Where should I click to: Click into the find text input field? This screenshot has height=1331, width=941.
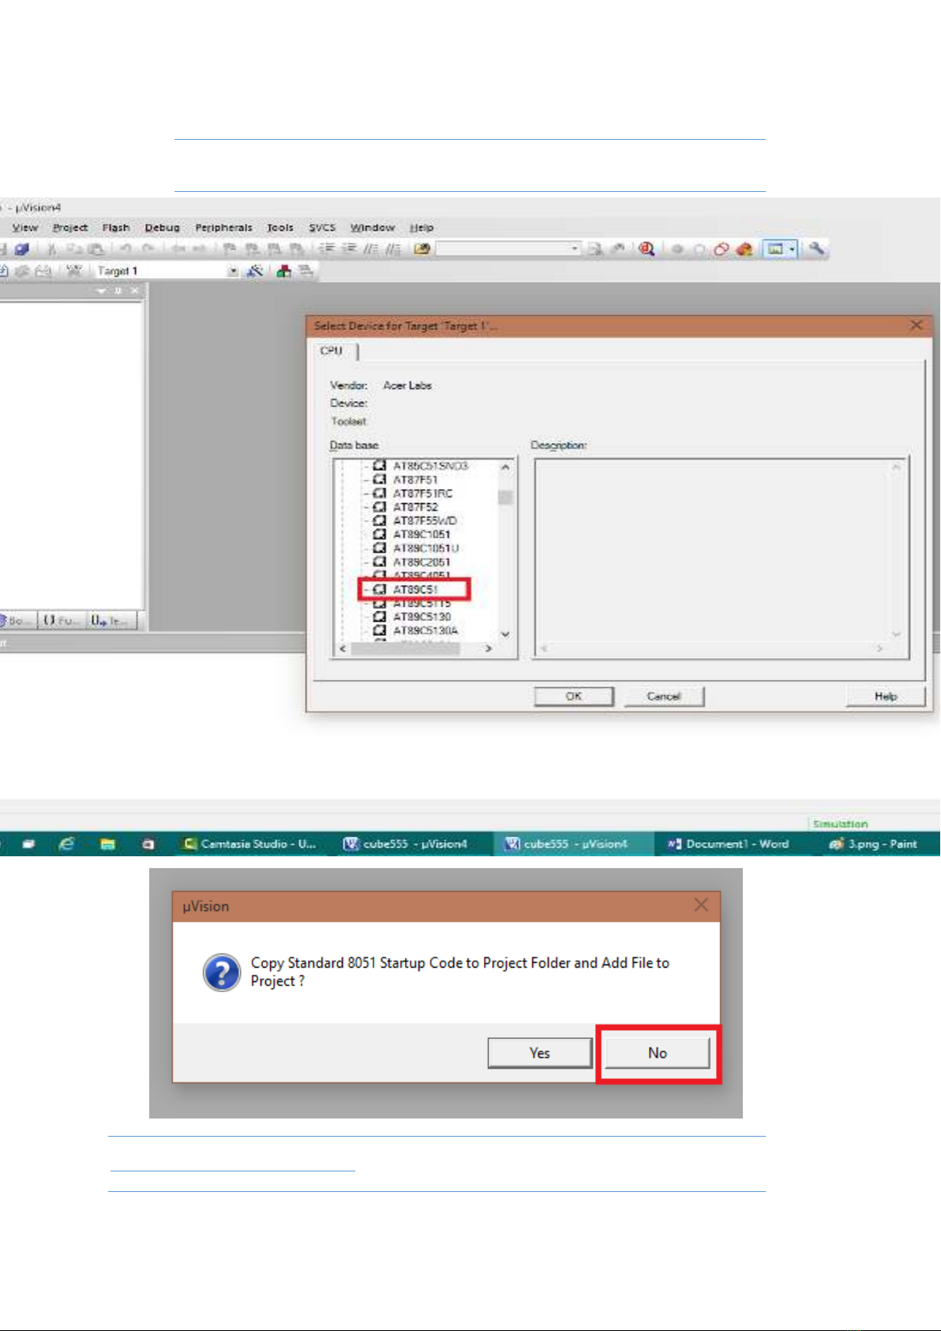[x=503, y=250]
